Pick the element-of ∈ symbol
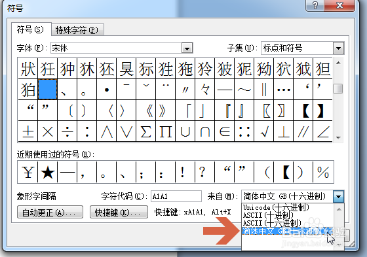Viewport: 367px width, 257px height. pyautogui.click(x=224, y=131)
